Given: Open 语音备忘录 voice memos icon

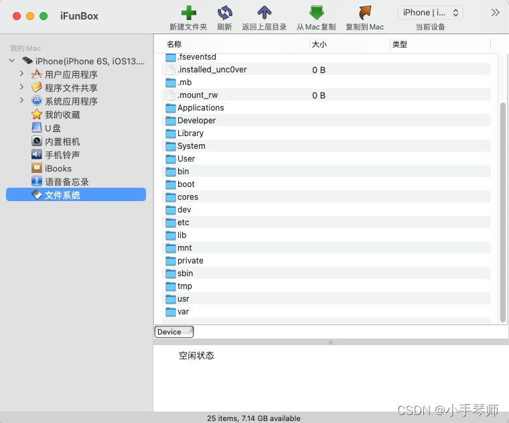Looking at the screenshot, I should point(37,181).
